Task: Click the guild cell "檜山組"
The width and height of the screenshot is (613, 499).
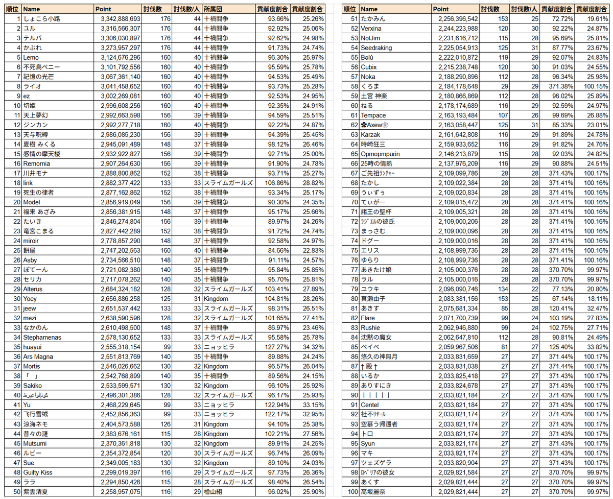Action: click(x=228, y=491)
